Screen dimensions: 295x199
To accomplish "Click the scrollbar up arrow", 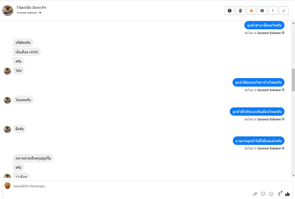I will click(x=293, y=23).
